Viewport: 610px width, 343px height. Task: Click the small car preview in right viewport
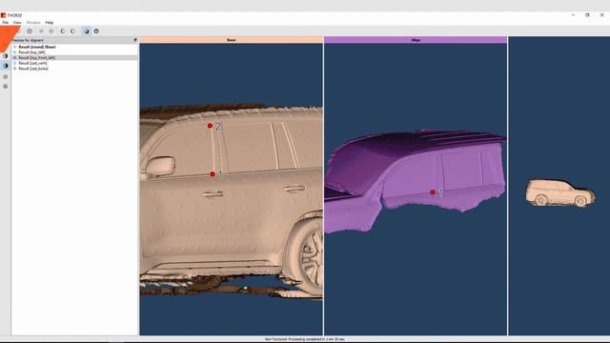(559, 192)
